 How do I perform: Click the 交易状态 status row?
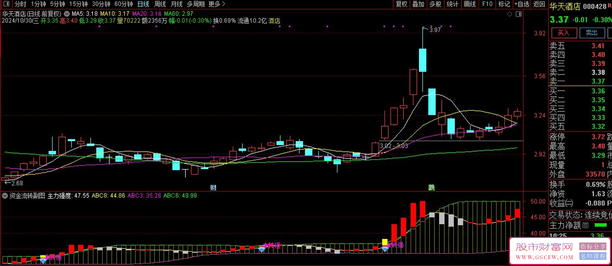point(580,214)
